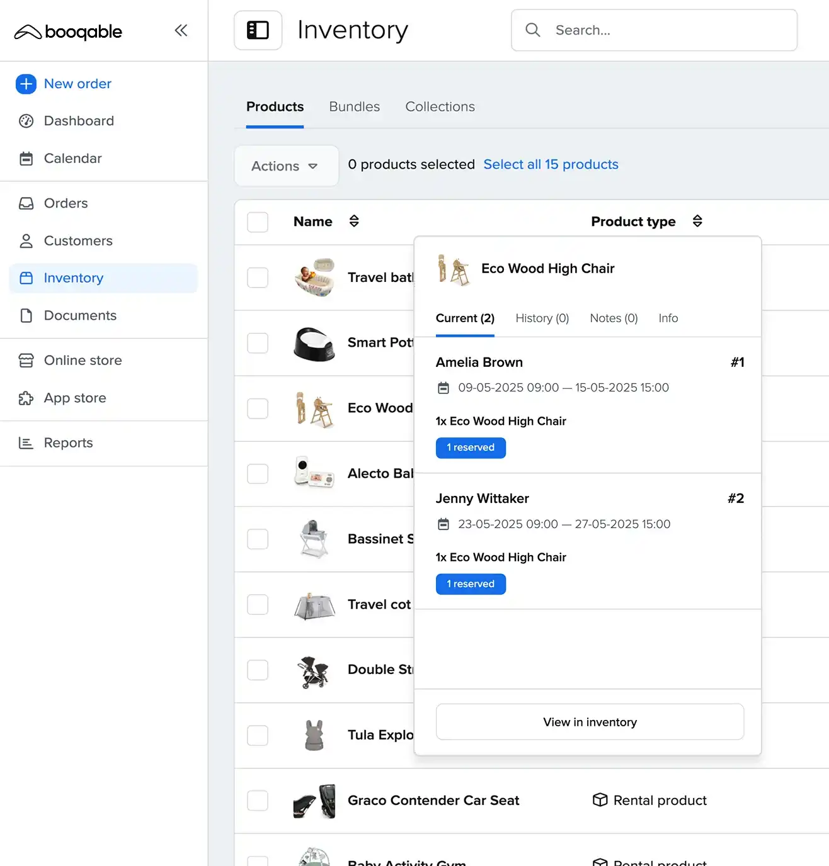Switch to the Bundles tab
This screenshot has width=829, height=866.
tap(354, 106)
